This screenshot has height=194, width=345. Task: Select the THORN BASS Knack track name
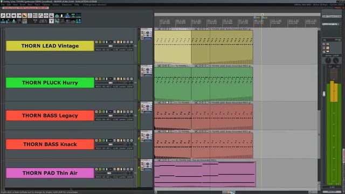point(50,144)
